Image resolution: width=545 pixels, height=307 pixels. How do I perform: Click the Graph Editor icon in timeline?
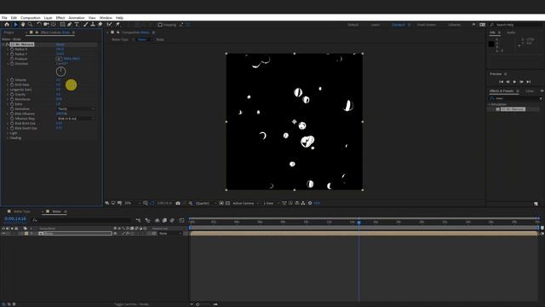(181, 220)
